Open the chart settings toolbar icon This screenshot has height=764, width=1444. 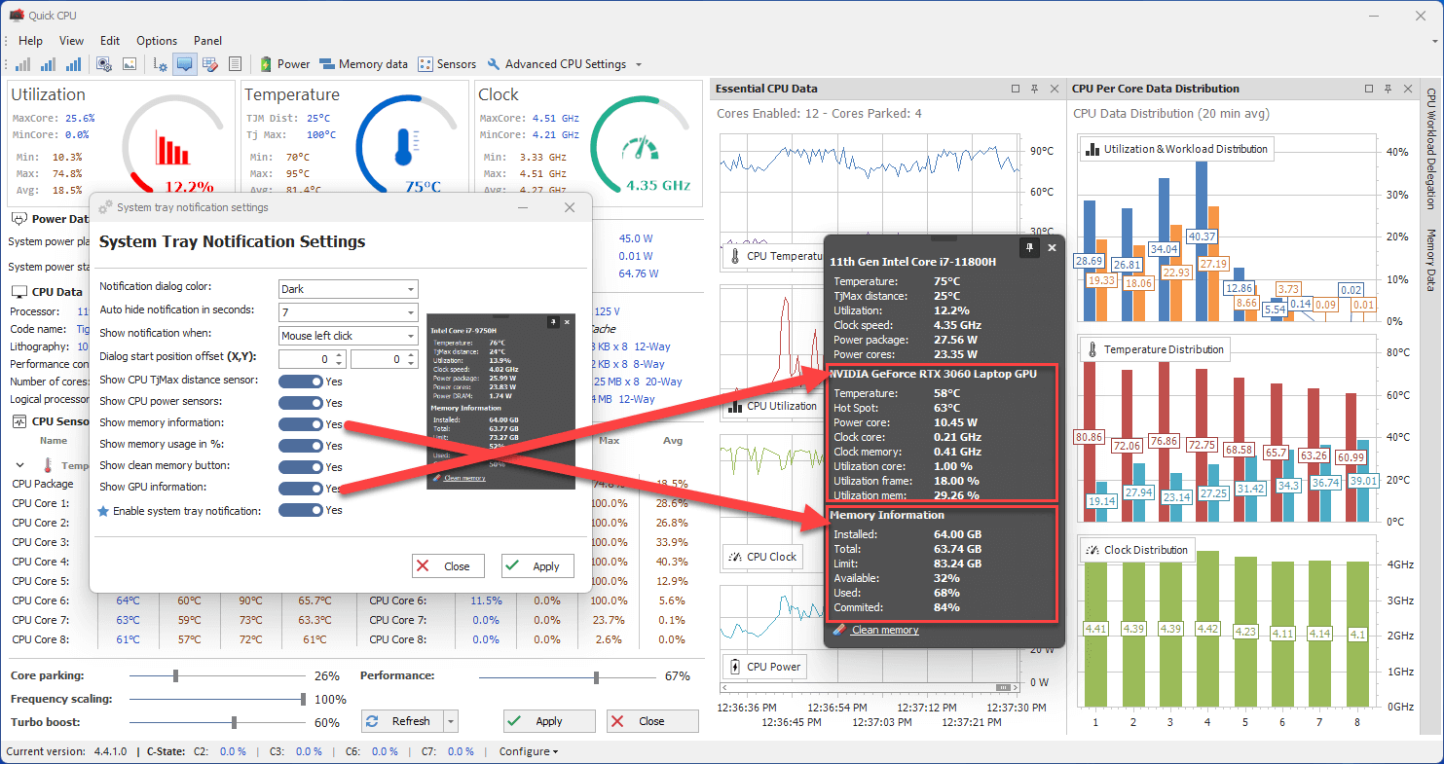162,64
